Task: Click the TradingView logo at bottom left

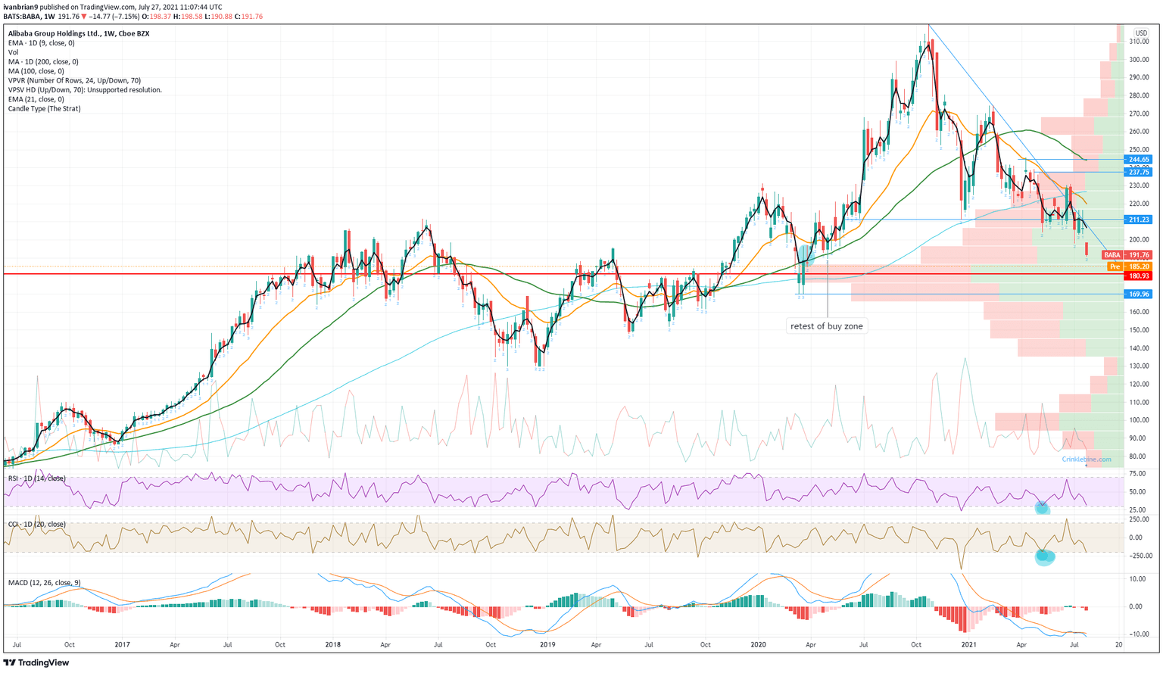Action: pyautogui.click(x=36, y=663)
